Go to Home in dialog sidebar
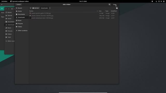The height and width of the screenshot is (93, 166). pos(22,11)
